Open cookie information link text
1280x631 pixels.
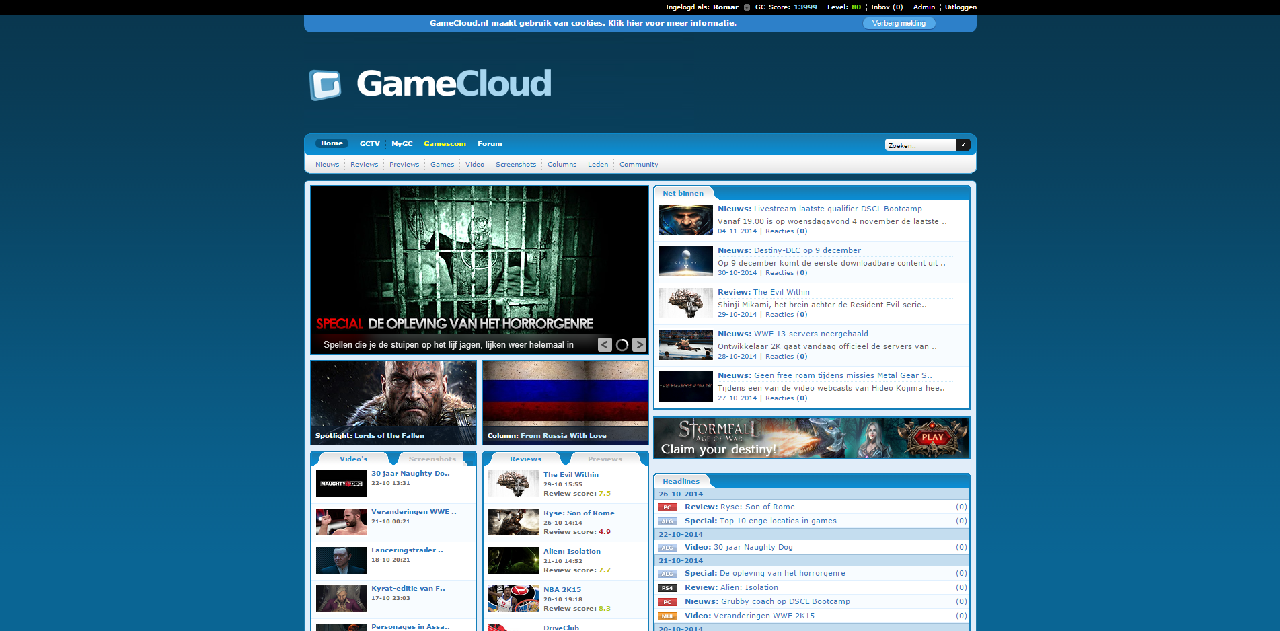(x=583, y=23)
